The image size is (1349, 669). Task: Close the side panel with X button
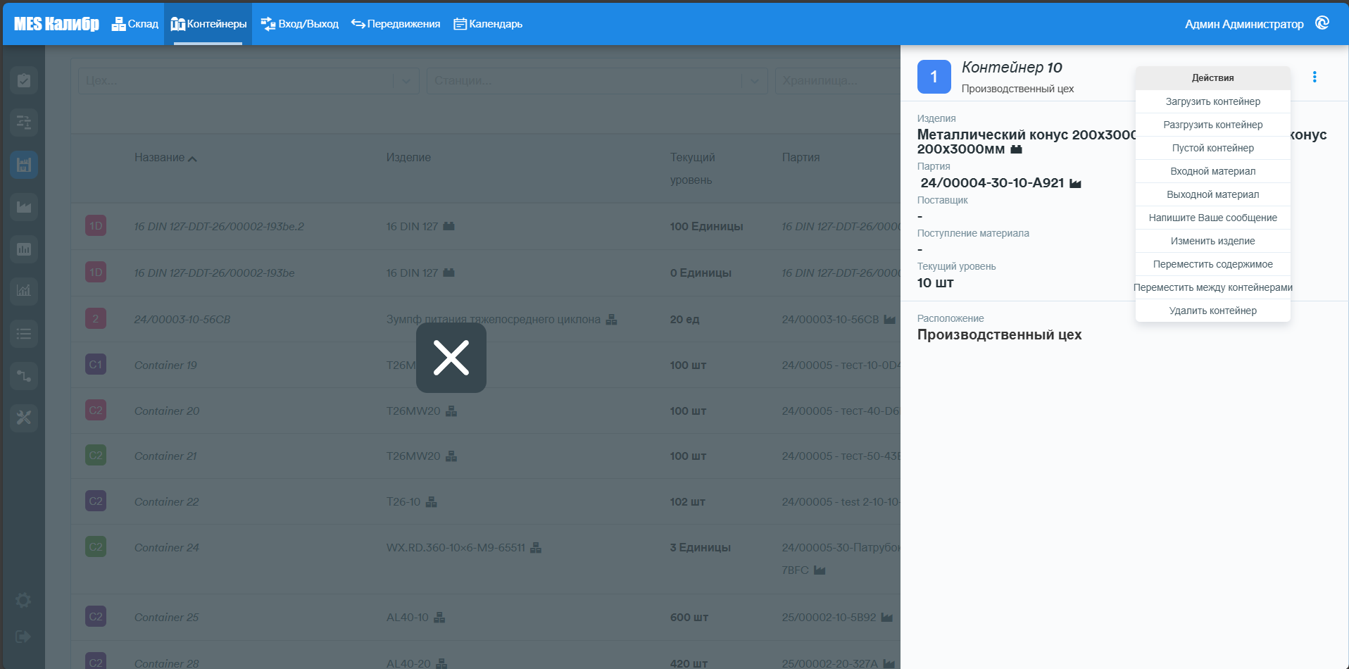pyautogui.click(x=451, y=358)
